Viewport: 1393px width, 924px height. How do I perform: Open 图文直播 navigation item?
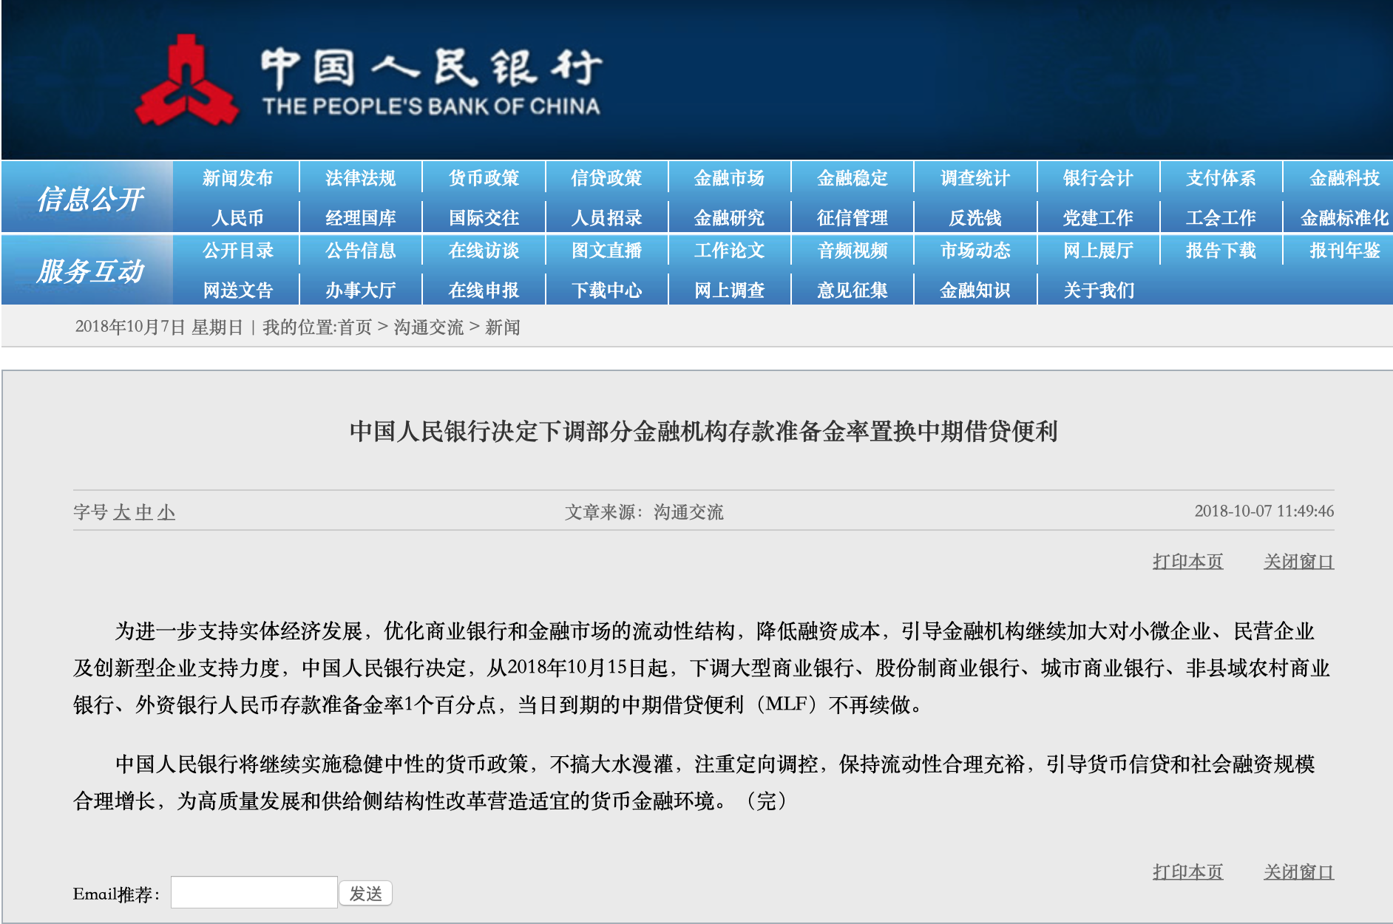click(x=606, y=251)
